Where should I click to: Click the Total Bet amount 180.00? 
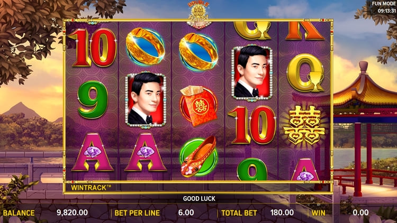coord(282,212)
